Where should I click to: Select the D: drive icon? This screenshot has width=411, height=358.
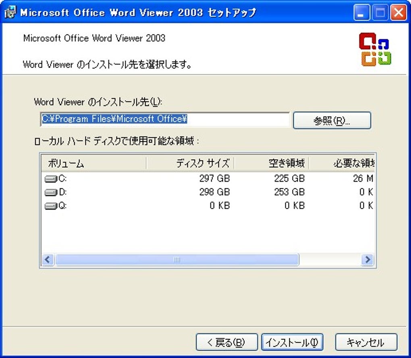tap(51, 193)
